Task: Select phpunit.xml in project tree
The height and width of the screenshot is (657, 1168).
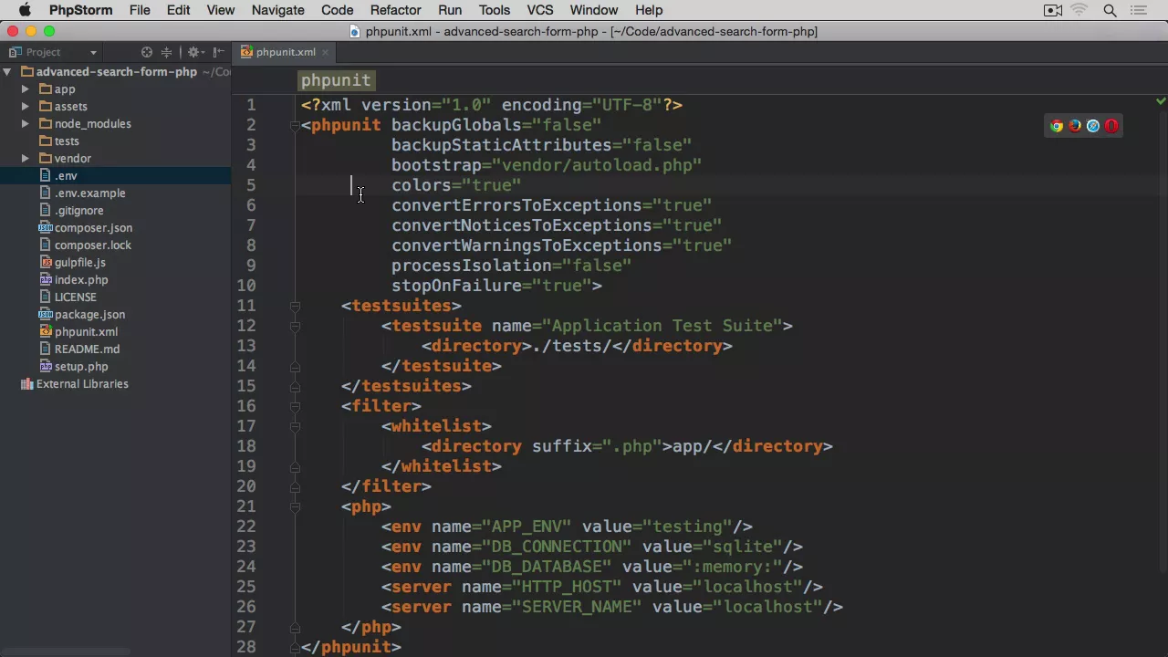Action: coord(78,332)
